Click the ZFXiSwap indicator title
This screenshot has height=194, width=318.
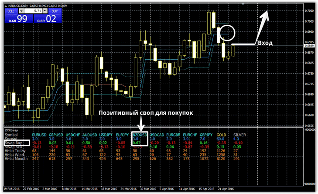coord(11,130)
